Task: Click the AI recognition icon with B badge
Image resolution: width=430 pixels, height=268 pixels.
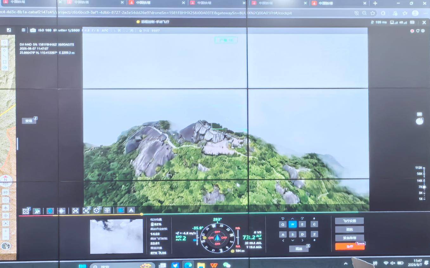Action: click(x=86, y=210)
